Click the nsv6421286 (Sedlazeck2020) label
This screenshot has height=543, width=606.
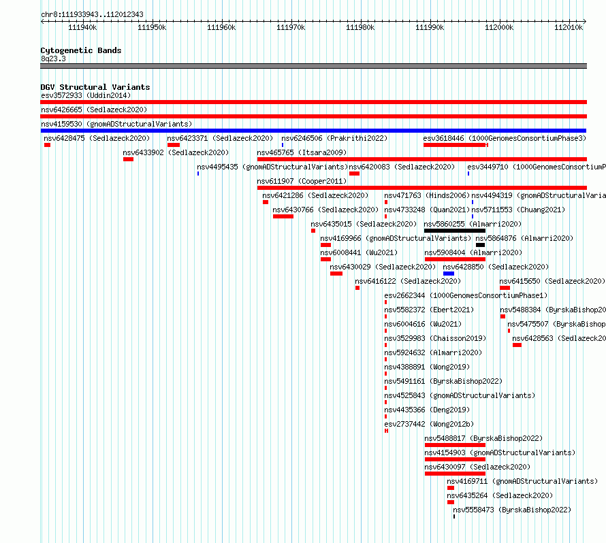coord(315,195)
